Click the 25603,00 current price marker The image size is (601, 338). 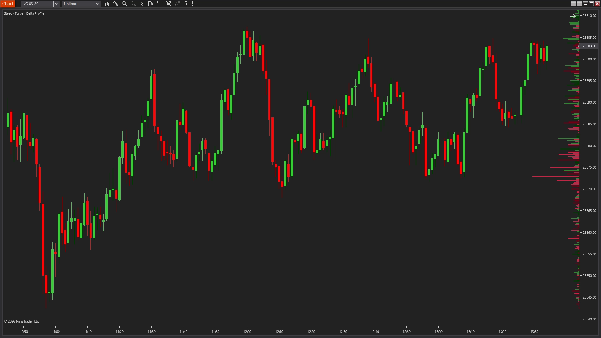click(x=589, y=46)
